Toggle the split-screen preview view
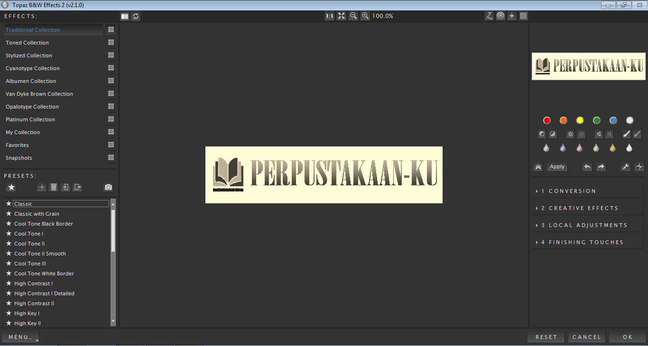 coord(124,16)
